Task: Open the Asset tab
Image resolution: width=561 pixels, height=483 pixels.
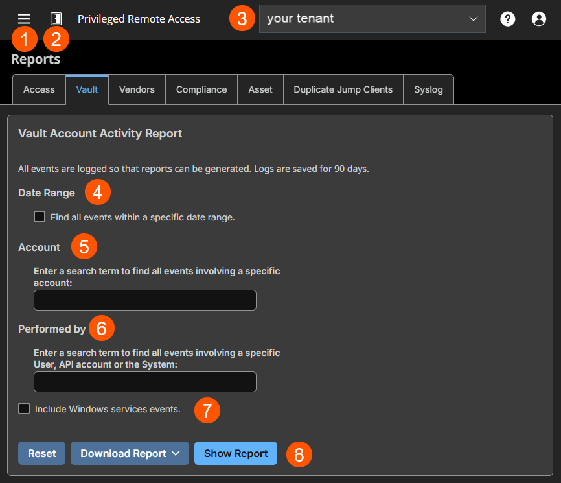Action: coord(260,89)
